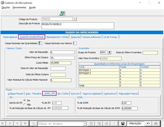This screenshot has width=164, height=127.
Task: Switch to Planejamento / Venda tab
Action: tap(57, 37)
